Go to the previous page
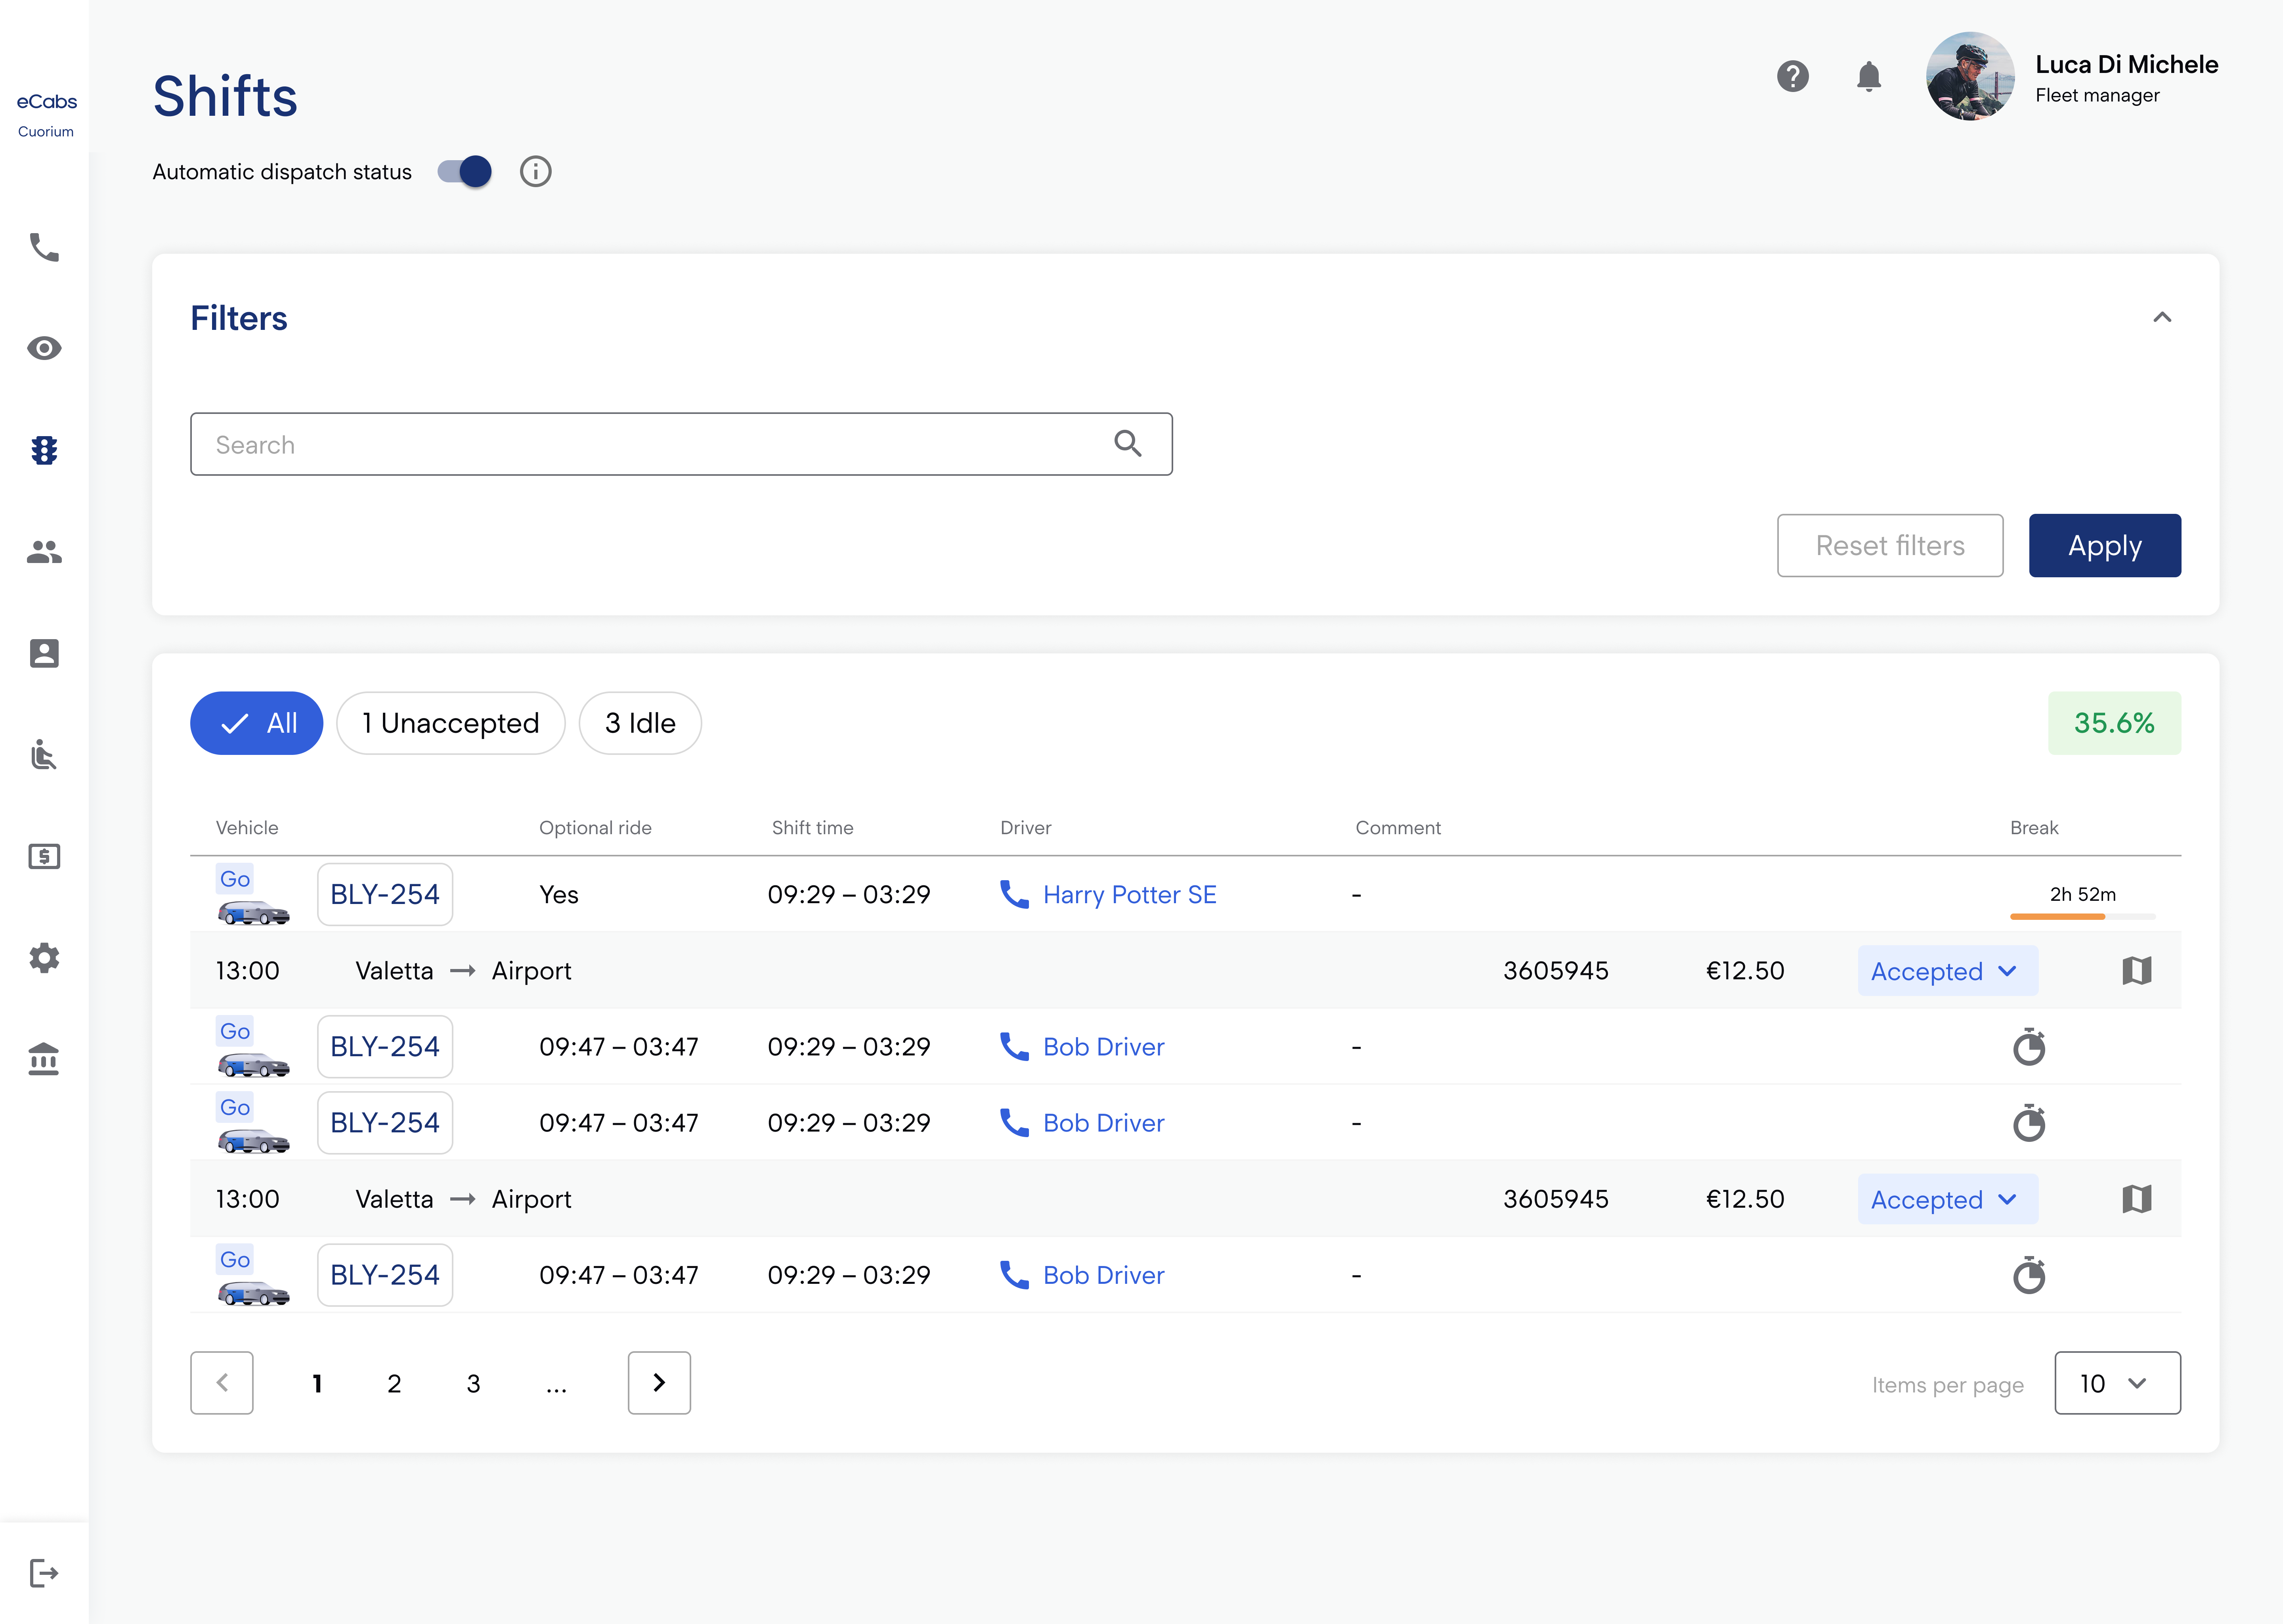Image resolution: width=2283 pixels, height=1624 pixels. pyautogui.click(x=222, y=1383)
